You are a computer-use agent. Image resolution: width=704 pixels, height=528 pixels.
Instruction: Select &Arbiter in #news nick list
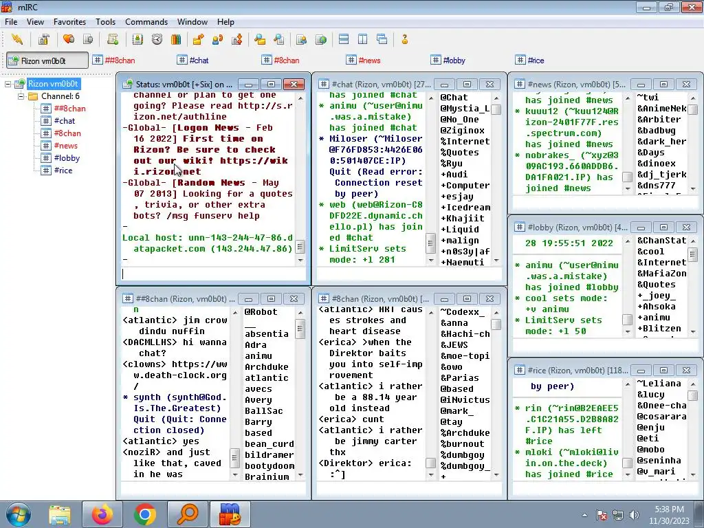click(x=659, y=120)
